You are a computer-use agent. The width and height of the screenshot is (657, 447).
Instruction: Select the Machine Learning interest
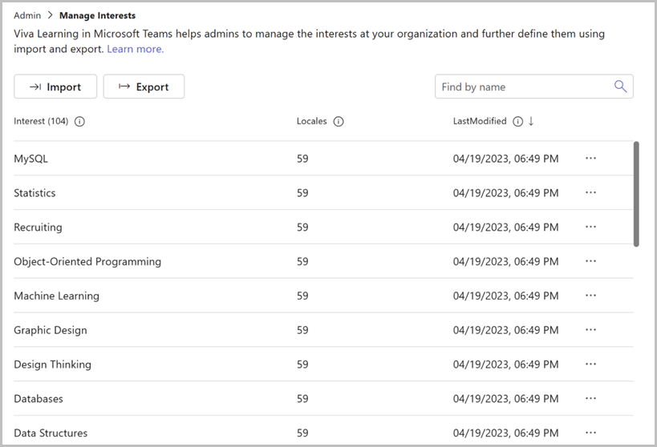(x=57, y=296)
